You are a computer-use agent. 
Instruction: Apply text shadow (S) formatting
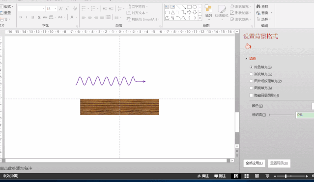coord(39,17)
